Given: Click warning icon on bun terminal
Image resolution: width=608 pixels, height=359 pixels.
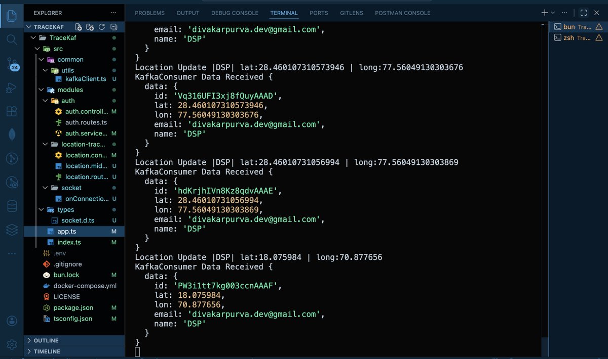Looking at the screenshot, I should pyautogui.click(x=599, y=27).
